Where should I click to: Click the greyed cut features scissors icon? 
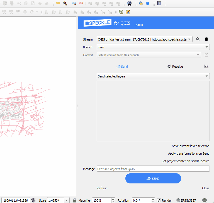pyautogui.click(x=19, y=3)
